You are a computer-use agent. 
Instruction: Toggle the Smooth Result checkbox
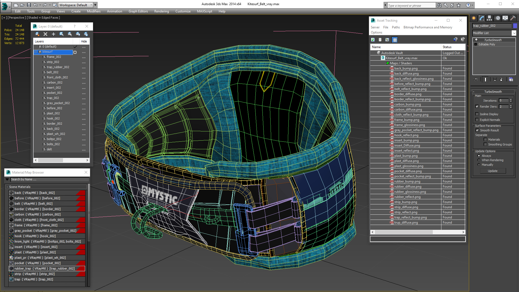click(477, 130)
